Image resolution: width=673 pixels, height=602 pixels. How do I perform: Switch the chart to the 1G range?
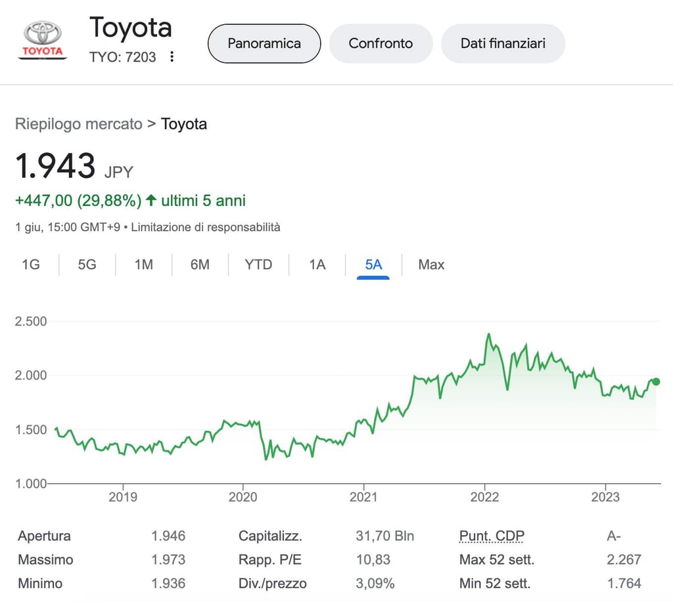click(31, 265)
